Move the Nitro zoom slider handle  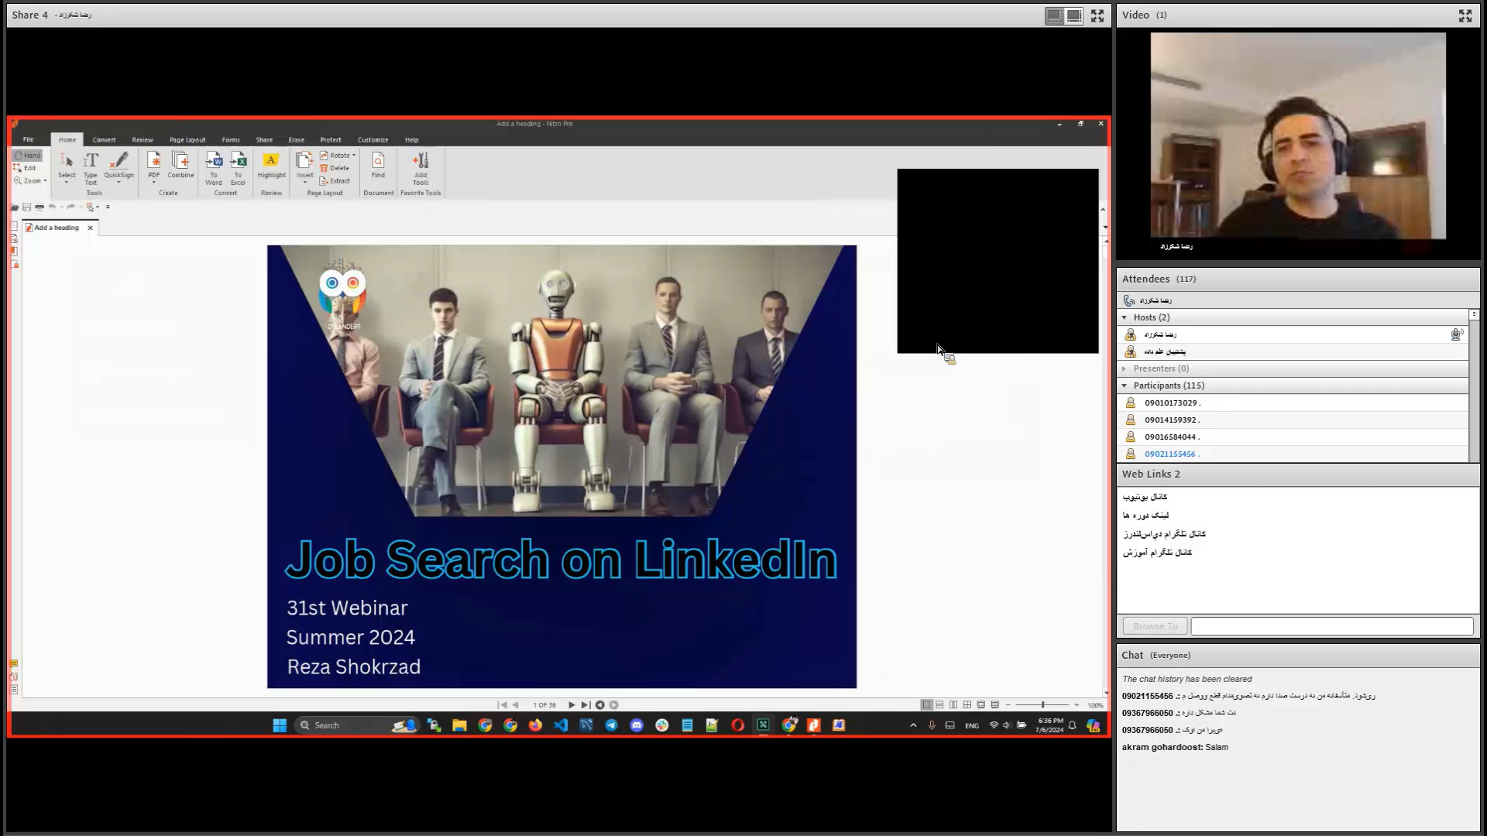point(1043,705)
